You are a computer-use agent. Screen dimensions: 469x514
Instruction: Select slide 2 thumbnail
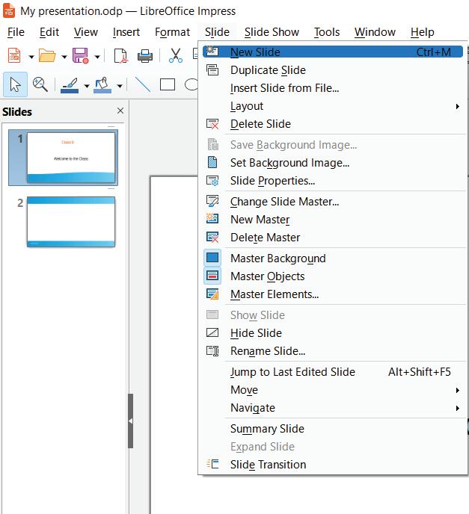pyautogui.click(x=71, y=222)
